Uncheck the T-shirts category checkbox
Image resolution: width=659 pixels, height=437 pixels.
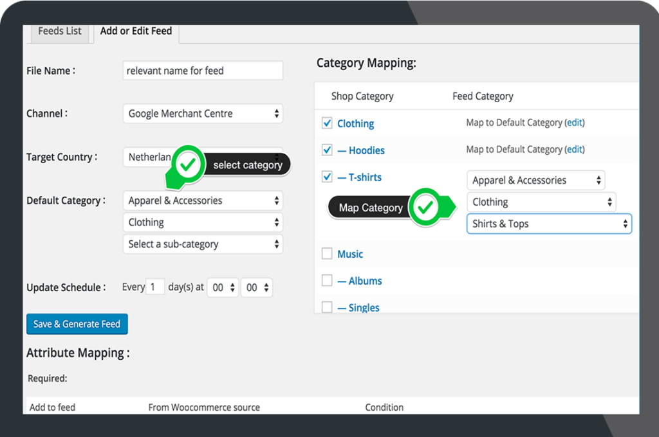coord(326,177)
